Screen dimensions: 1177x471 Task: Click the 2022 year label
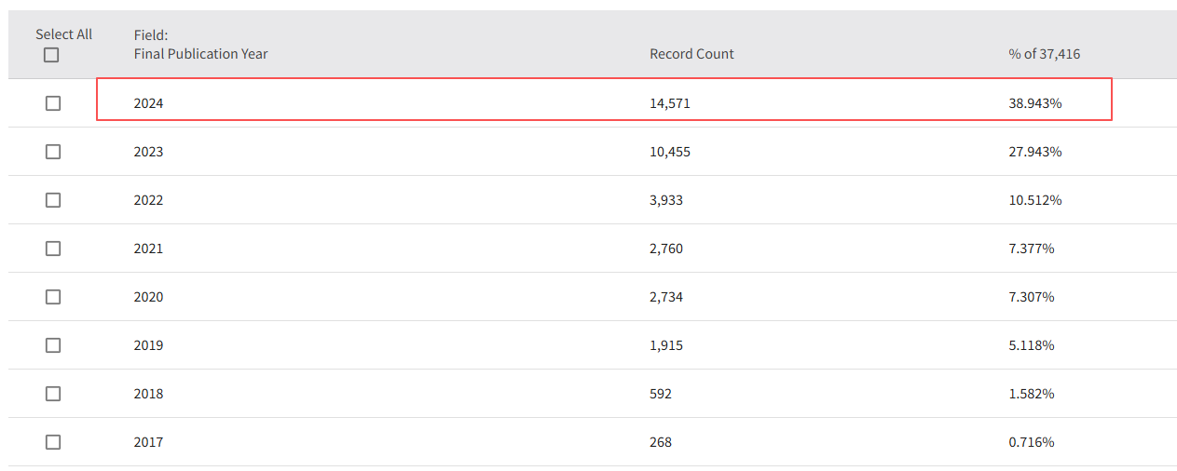148,200
